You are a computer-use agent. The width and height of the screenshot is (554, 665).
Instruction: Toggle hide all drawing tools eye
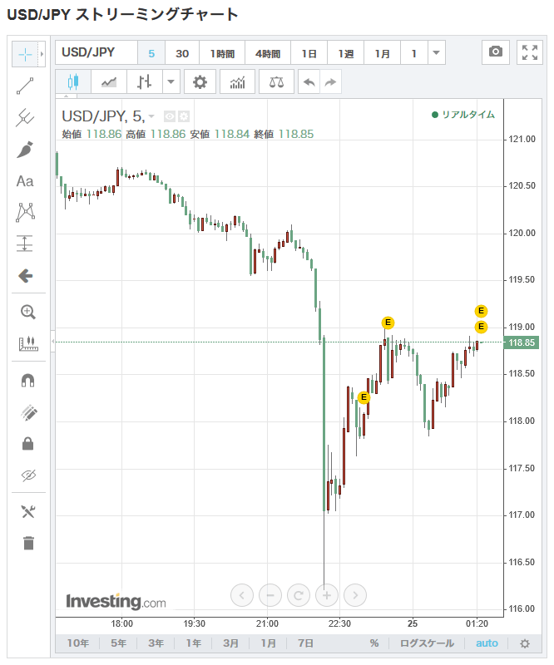(x=28, y=475)
